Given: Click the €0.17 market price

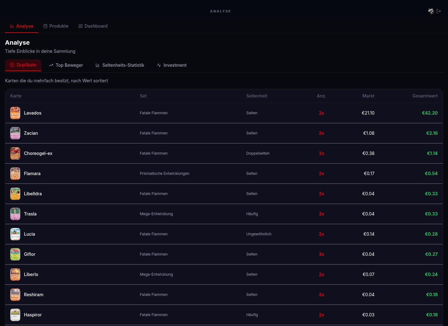Looking at the screenshot, I should [x=369, y=174].
